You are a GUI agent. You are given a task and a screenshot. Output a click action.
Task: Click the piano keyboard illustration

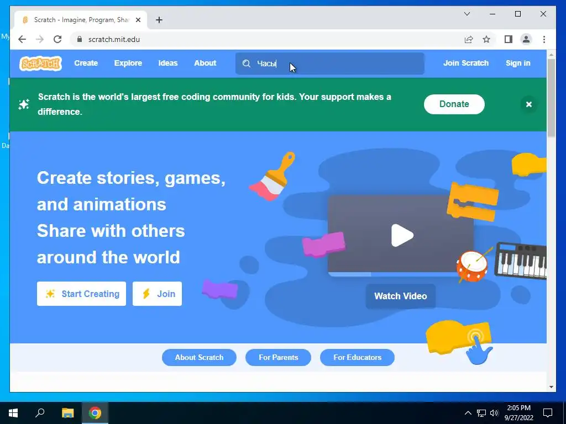pos(521,261)
